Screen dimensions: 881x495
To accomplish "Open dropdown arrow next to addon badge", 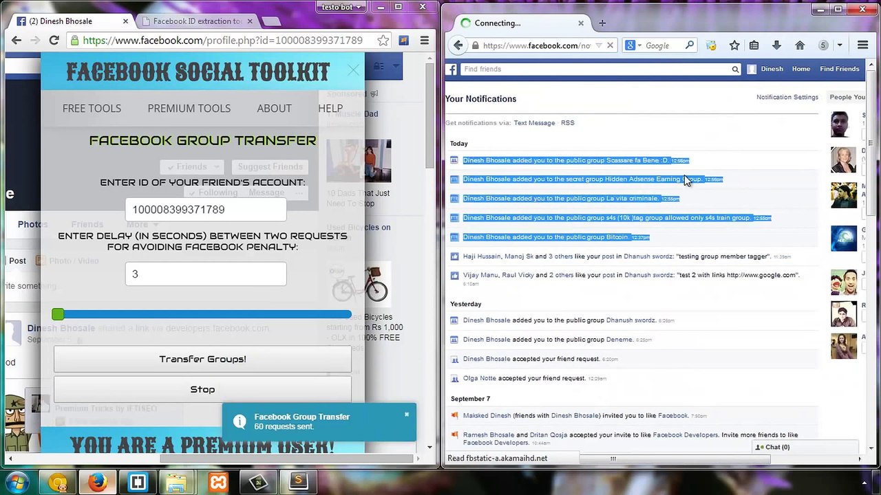I will coord(840,45).
